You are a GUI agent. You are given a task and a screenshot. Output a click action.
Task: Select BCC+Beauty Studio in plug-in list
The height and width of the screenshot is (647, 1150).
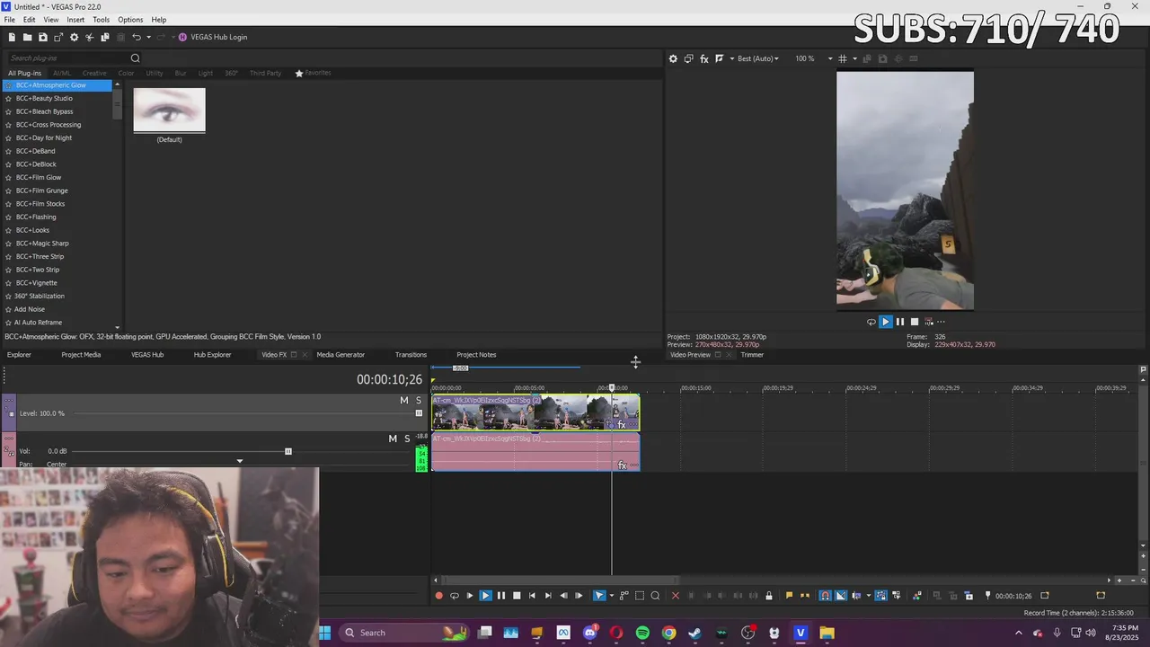click(x=44, y=98)
